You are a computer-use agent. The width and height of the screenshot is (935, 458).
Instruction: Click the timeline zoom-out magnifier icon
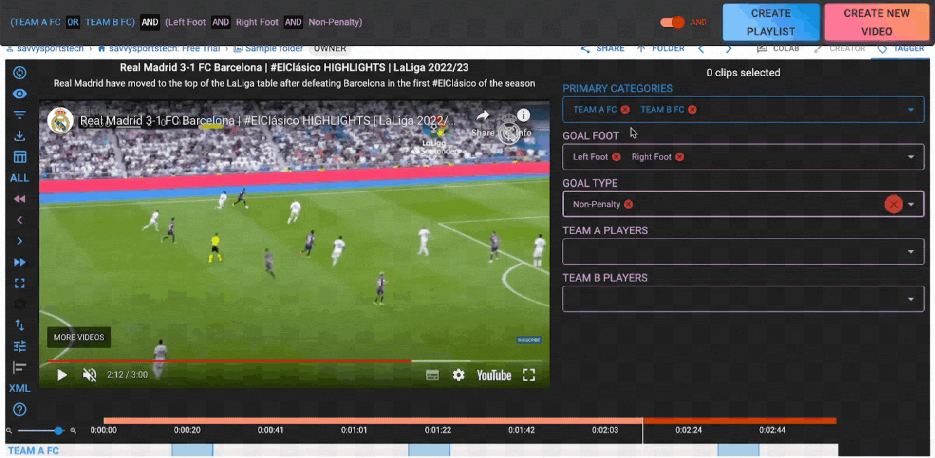tap(9, 431)
